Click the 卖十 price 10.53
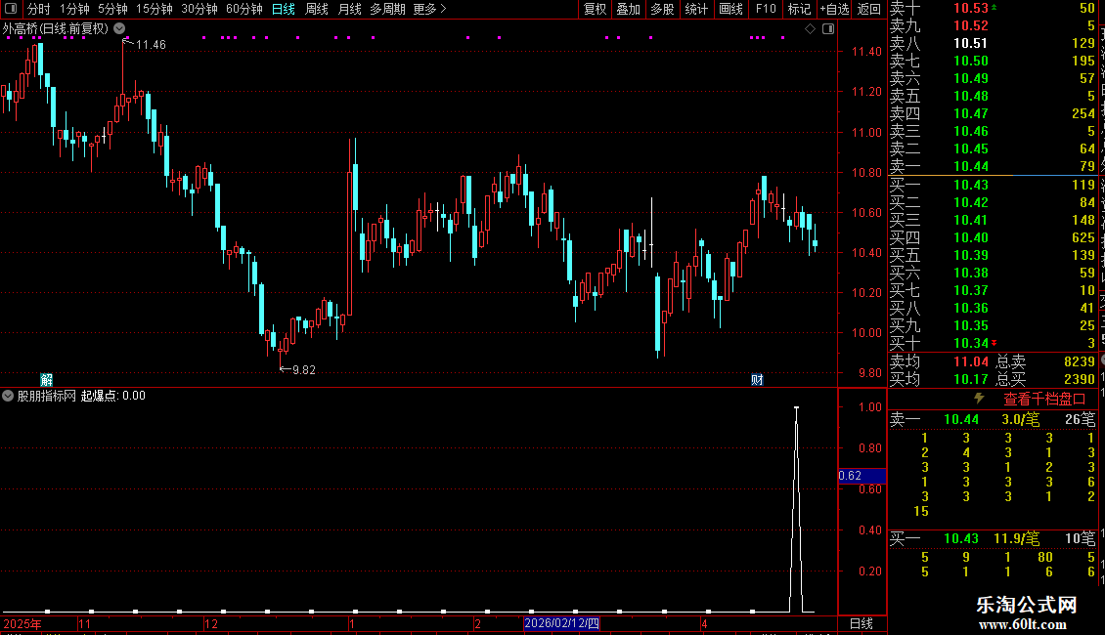1105x635 pixels. tap(970, 8)
